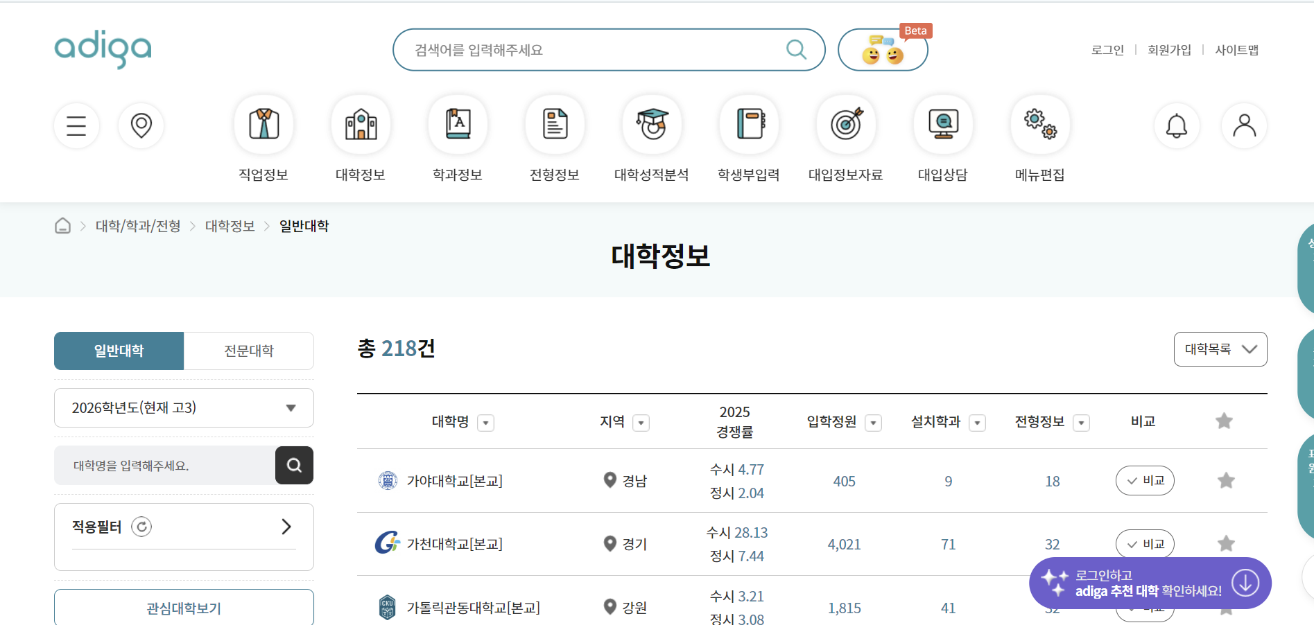Image resolution: width=1314 pixels, height=625 pixels.
Task: Expand the 대학목록 view selector dropdown
Action: [1220, 349]
